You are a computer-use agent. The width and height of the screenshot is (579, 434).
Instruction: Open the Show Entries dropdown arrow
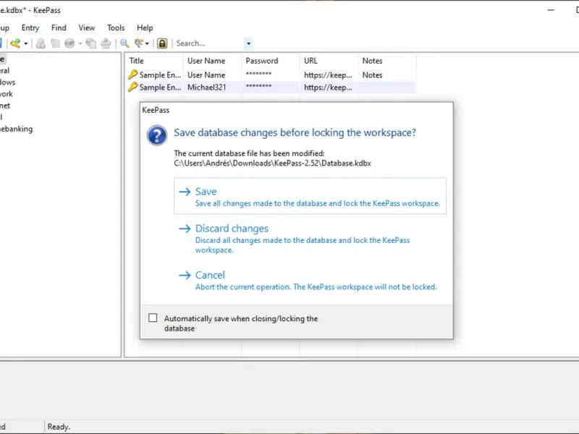point(145,43)
